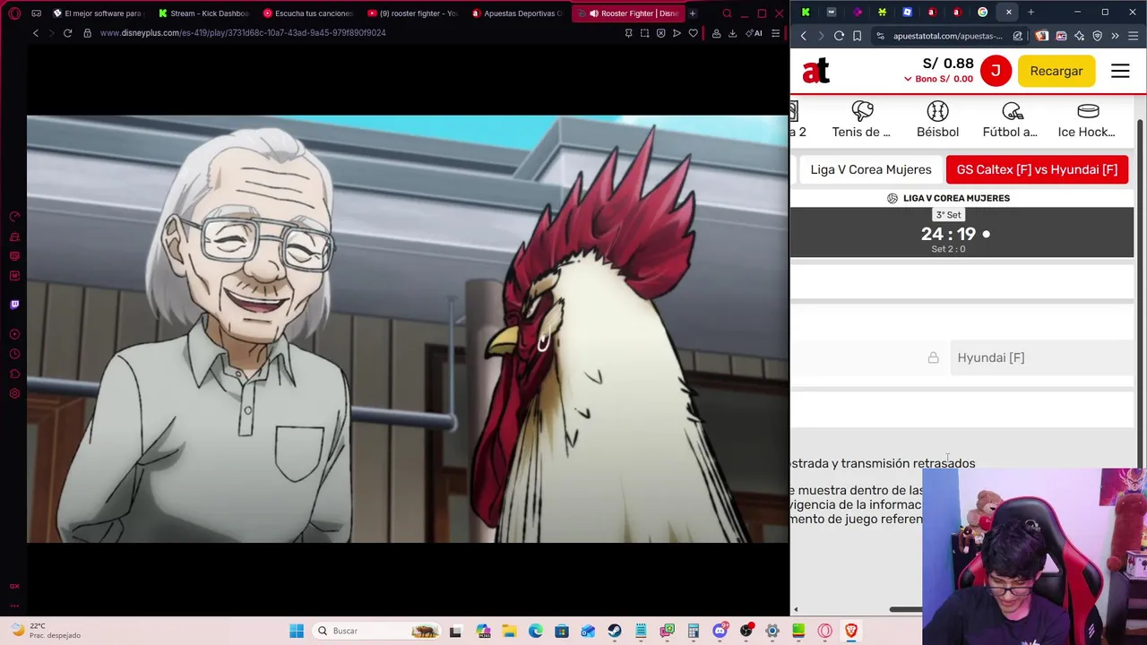Open Microsoft Edge from the taskbar

click(x=535, y=631)
